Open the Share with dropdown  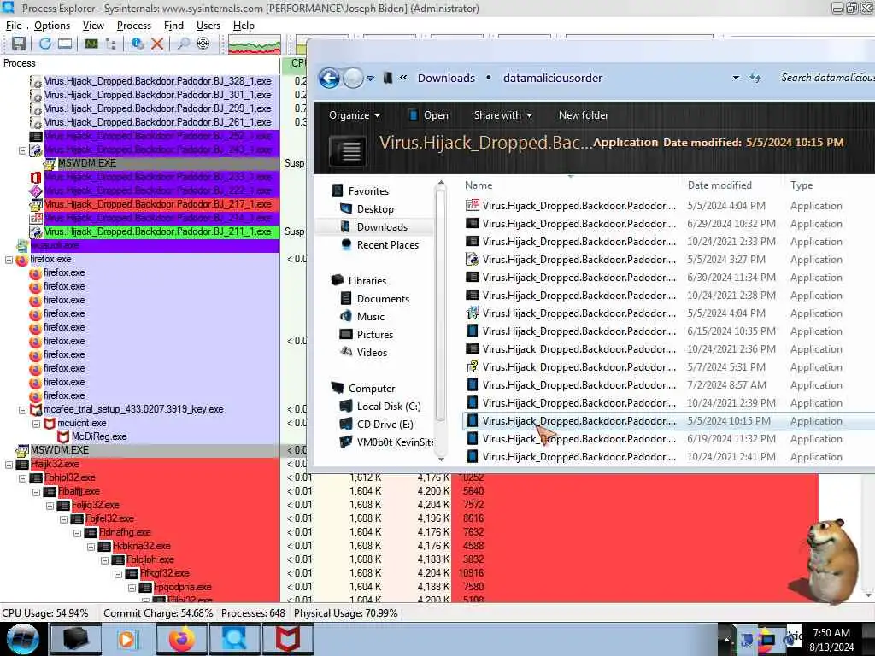tap(502, 115)
